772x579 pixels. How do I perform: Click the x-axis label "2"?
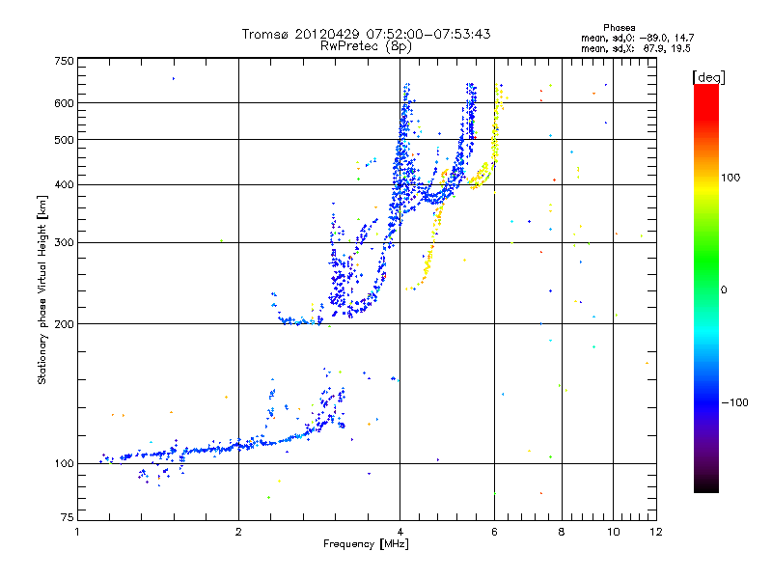pyautogui.click(x=238, y=532)
